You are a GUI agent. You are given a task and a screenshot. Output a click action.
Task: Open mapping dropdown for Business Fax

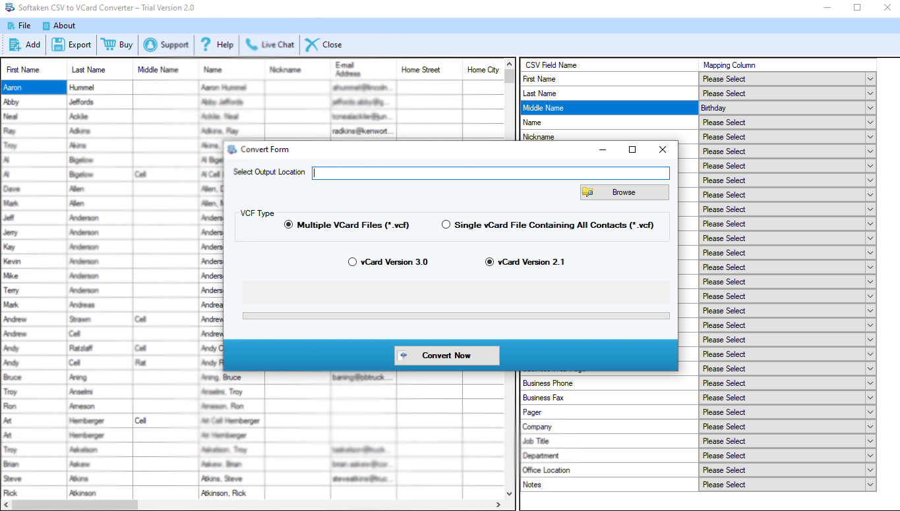tap(870, 398)
